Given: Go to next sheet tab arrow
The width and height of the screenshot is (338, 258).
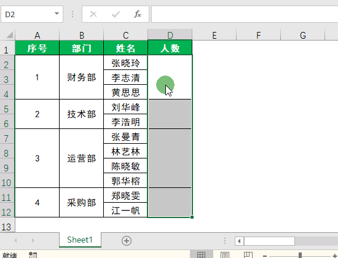Looking at the screenshot, I should tap(33, 240).
